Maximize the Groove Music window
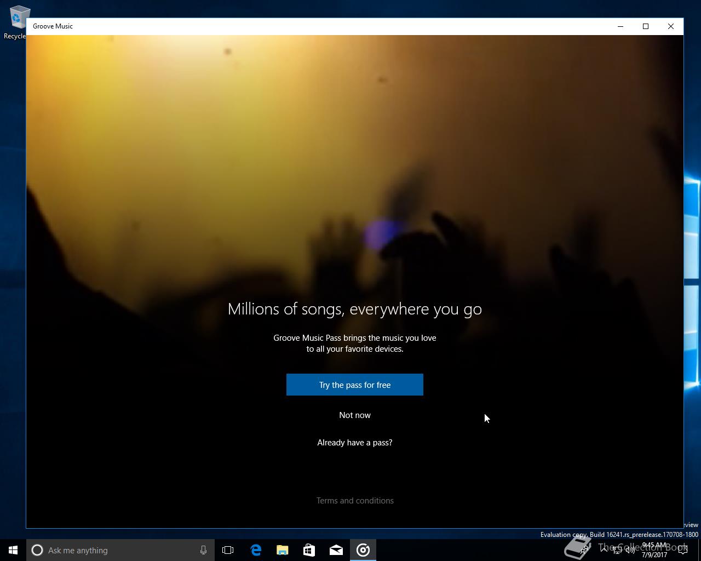This screenshot has height=561, width=701. pos(646,26)
